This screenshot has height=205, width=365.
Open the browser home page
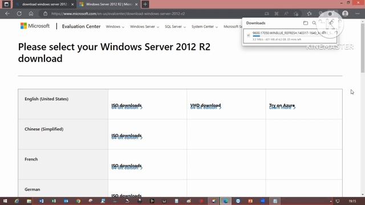tap(31, 14)
